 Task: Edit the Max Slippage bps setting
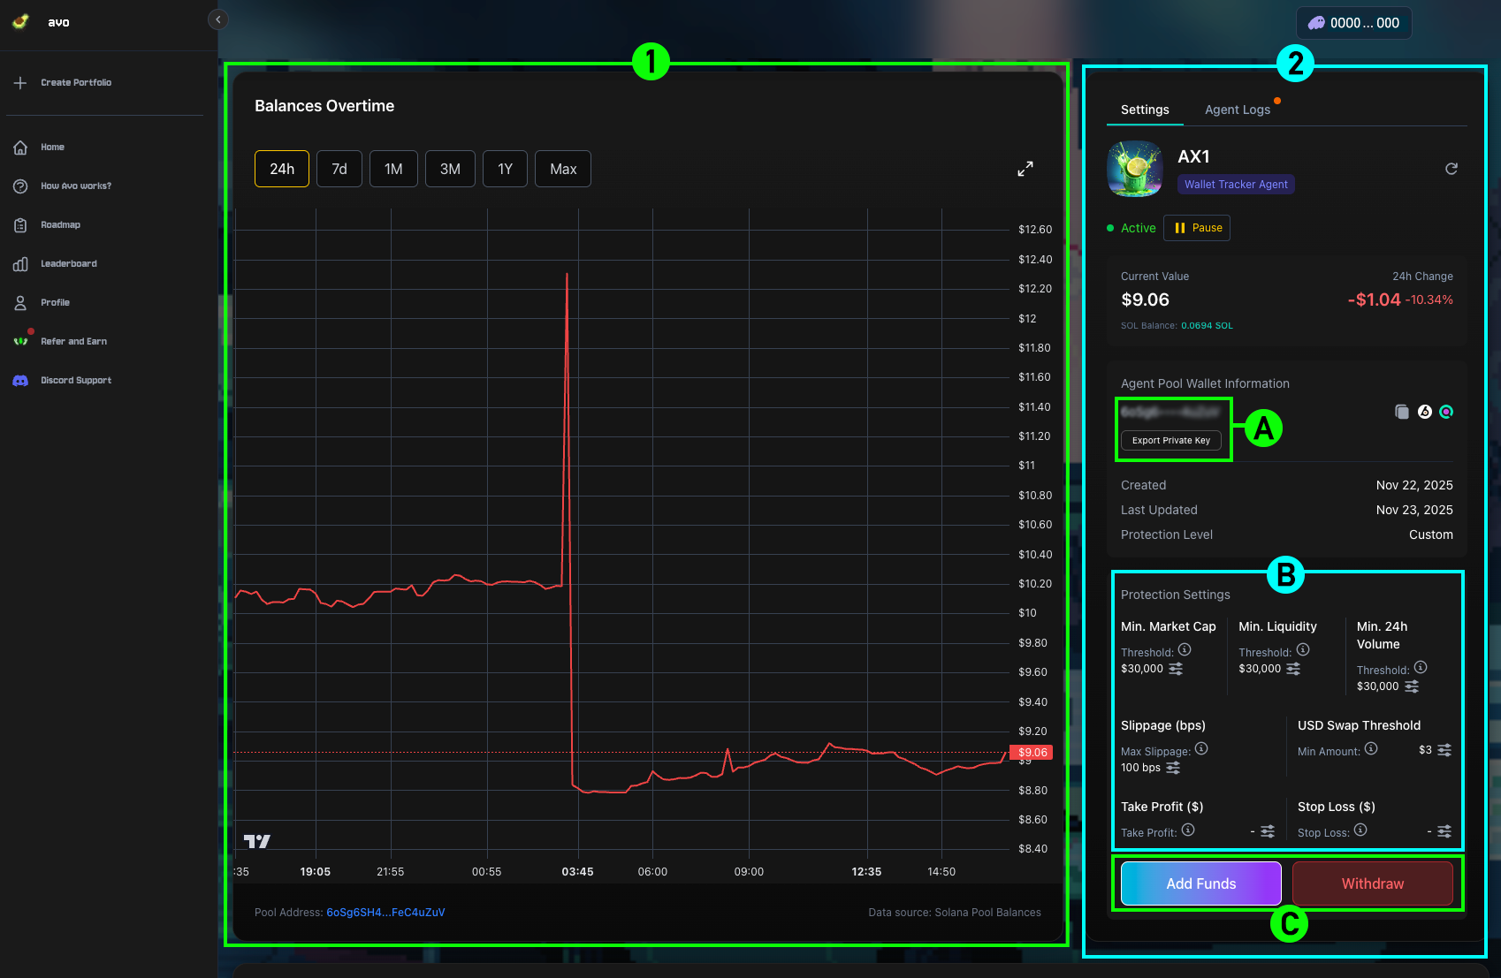(1173, 768)
